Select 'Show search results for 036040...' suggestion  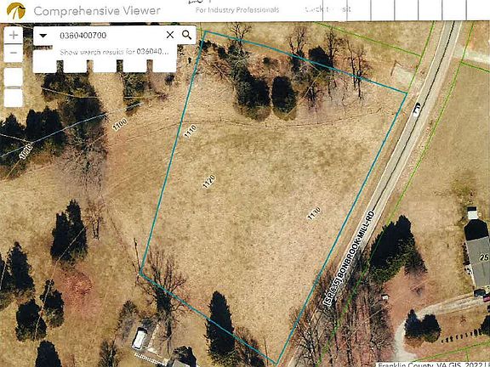click(x=114, y=52)
